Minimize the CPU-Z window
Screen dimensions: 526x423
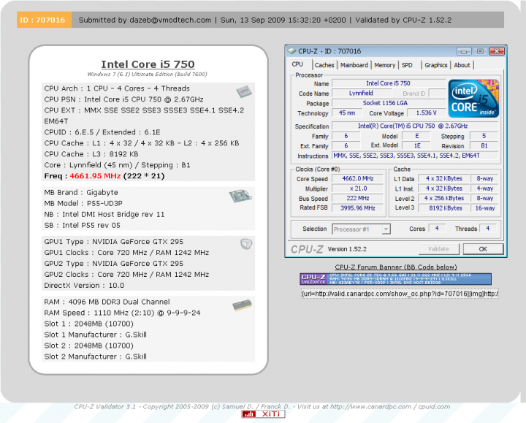[x=464, y=51]
